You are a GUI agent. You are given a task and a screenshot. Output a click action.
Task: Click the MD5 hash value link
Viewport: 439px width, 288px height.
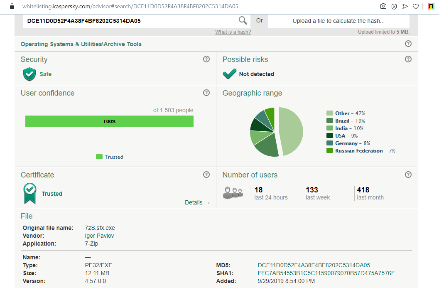pos(314,265)
